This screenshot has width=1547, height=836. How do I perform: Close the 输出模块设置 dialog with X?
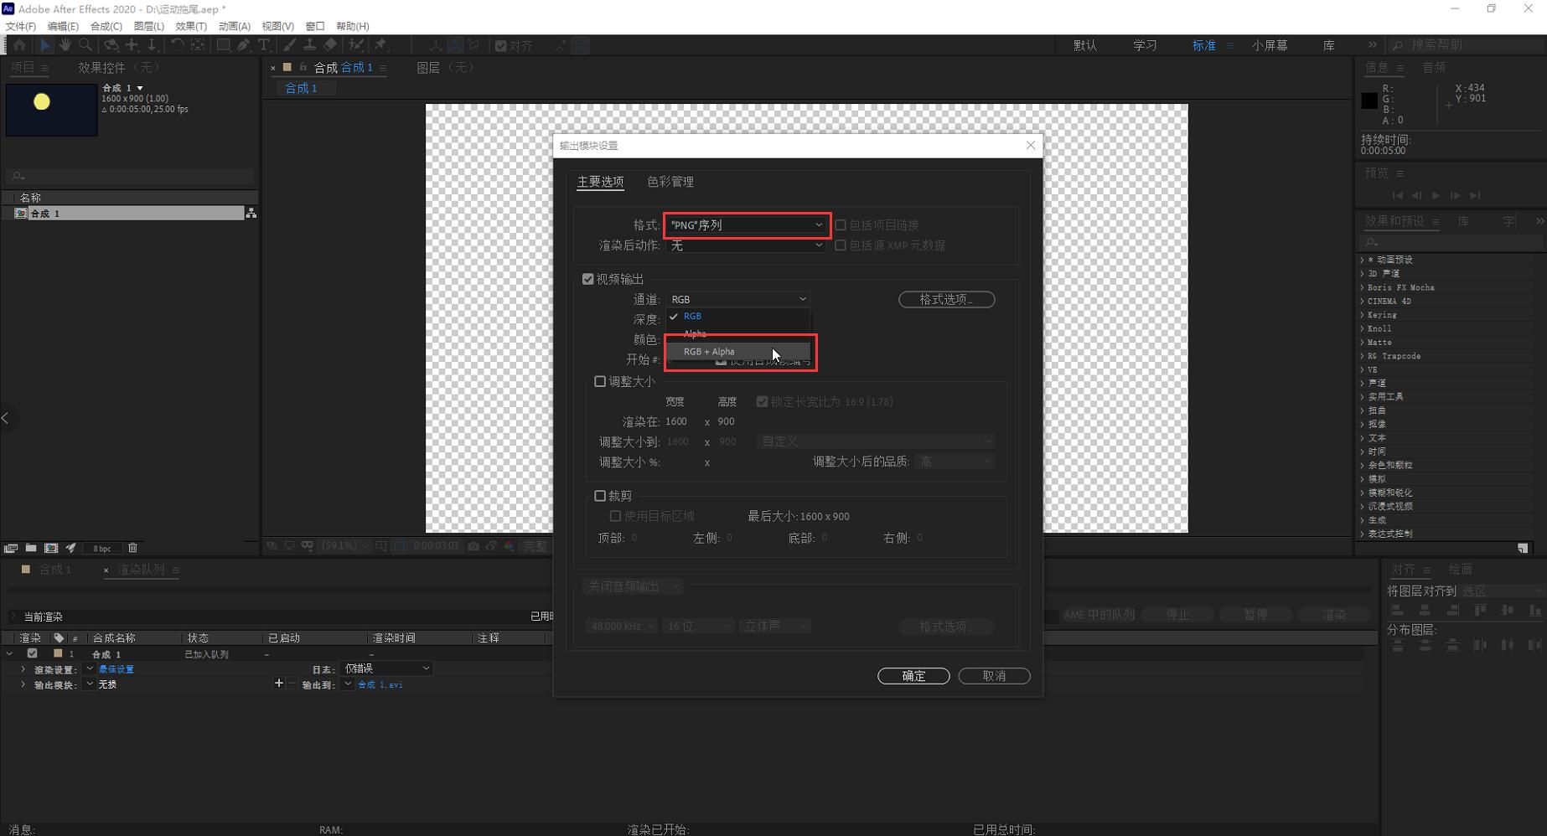click(1031, 145)
